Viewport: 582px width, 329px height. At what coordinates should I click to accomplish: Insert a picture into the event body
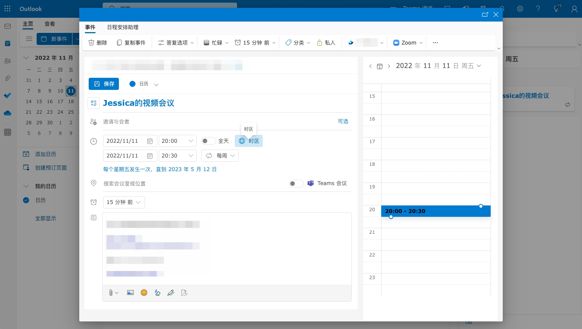[x=130, y=292]
